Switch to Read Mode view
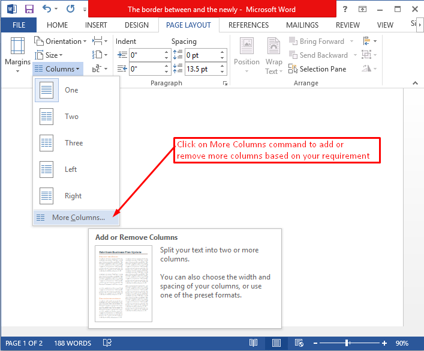The height and width of the screenshot is (351, 424). coord(253,343)
